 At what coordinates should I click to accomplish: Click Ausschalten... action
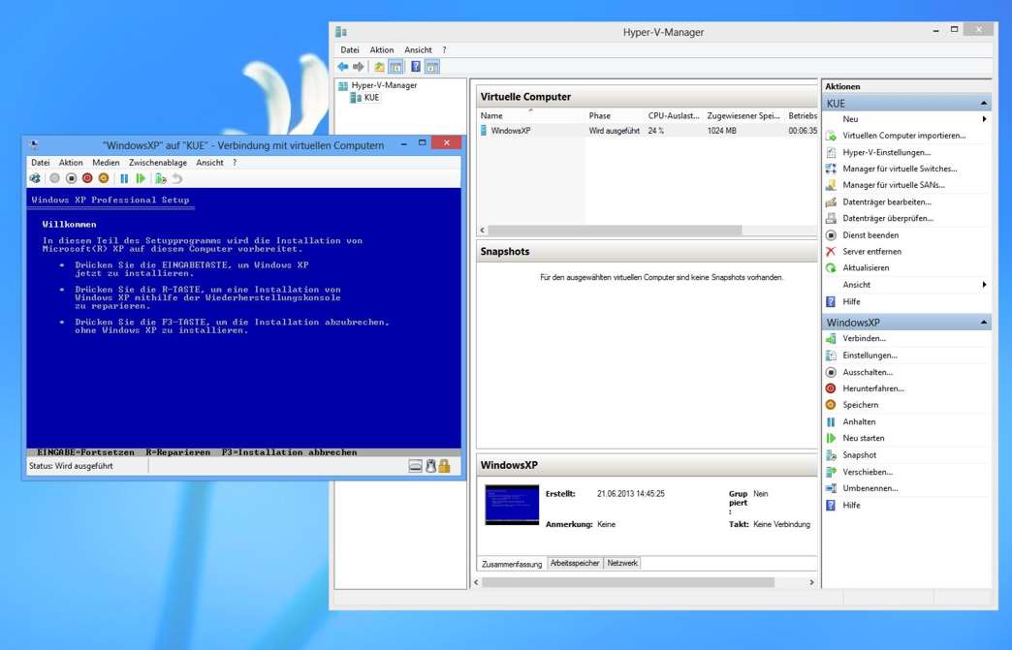click(868, 372)
